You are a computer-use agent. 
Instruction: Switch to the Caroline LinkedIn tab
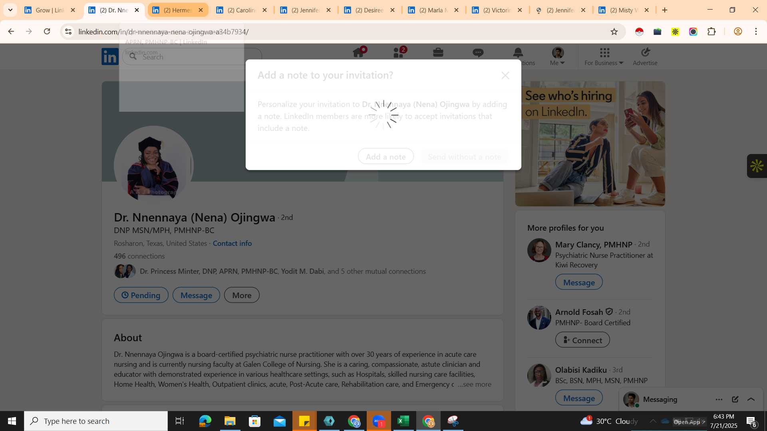[x=241, y=10]
